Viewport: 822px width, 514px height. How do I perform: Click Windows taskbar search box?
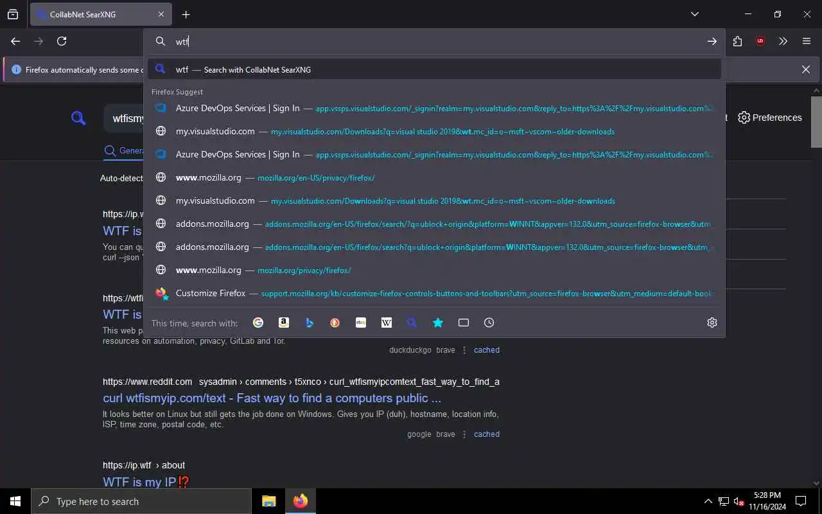pos(141,501)
